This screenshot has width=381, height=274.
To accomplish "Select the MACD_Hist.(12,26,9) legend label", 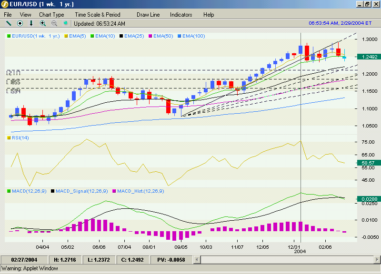I will pyautogui.click(x=140, y=191).
